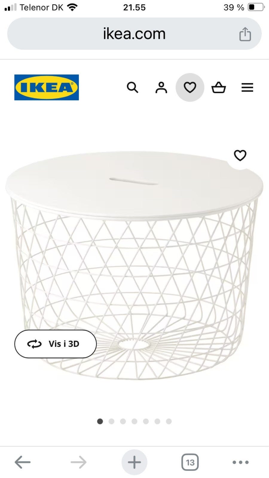269x478 pixels.
Task: Tap the share icon in address bar
Action: (245, 34)
